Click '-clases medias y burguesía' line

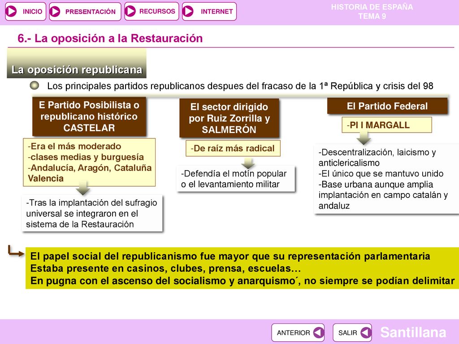(x=86, y=157)
